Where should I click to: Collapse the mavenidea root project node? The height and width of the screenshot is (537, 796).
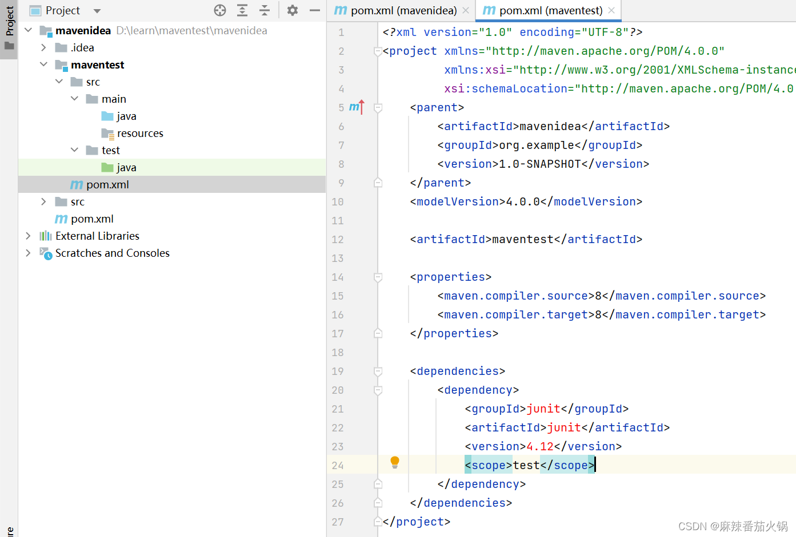coord(29,30)
